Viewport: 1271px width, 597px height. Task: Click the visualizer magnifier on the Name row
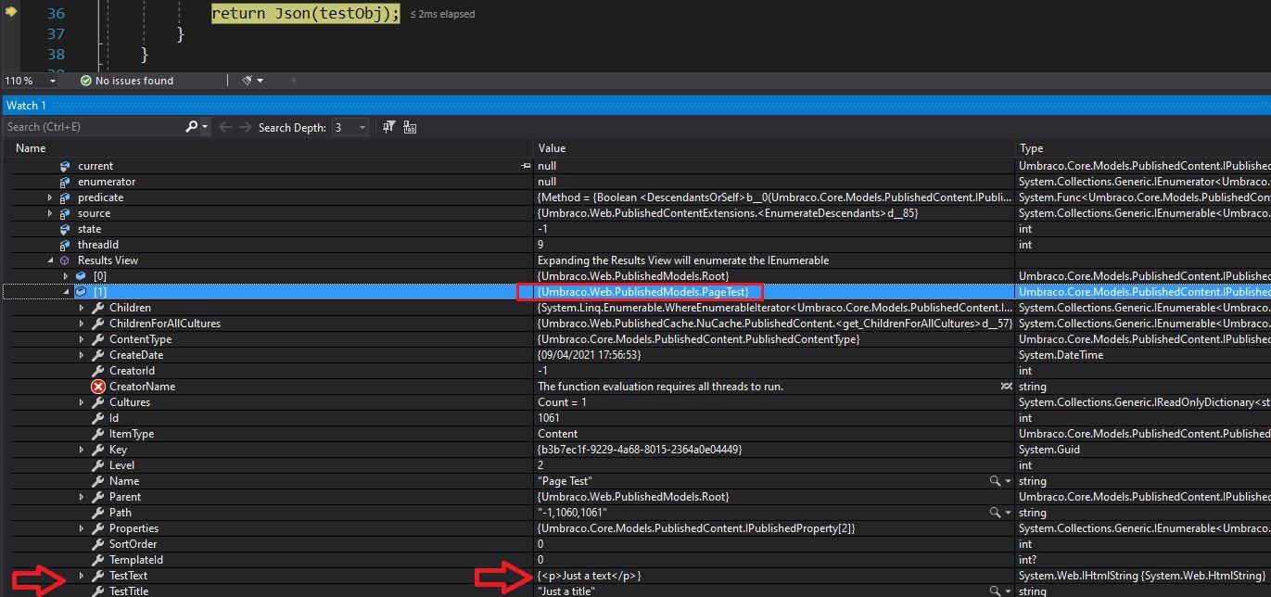point(995,481)
